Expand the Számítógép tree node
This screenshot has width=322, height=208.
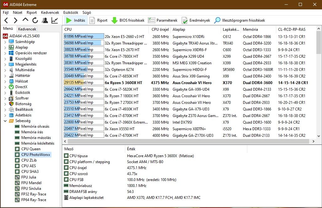pos(5,42)
